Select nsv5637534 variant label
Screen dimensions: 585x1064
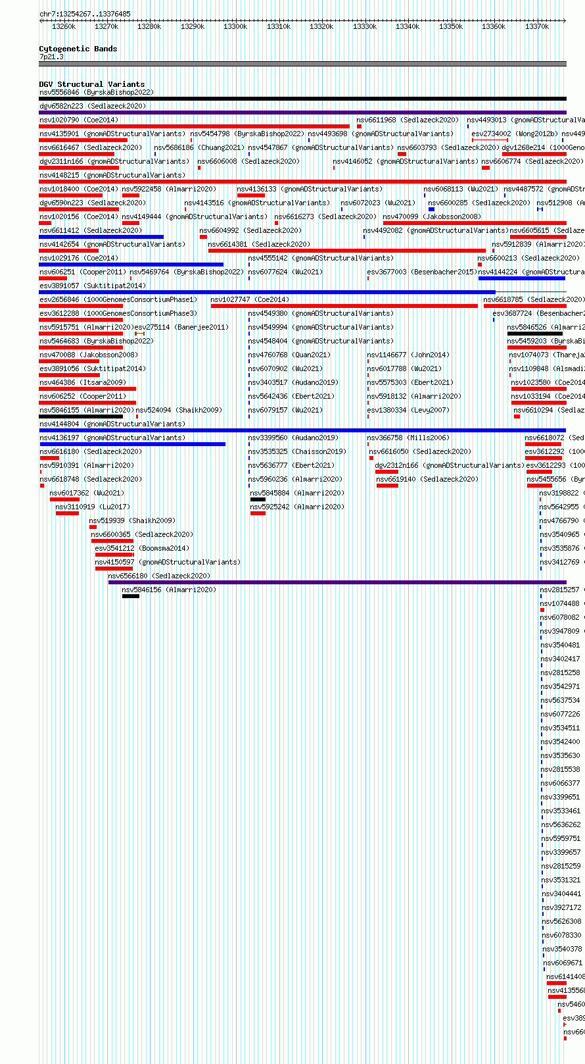coord(561,700)
